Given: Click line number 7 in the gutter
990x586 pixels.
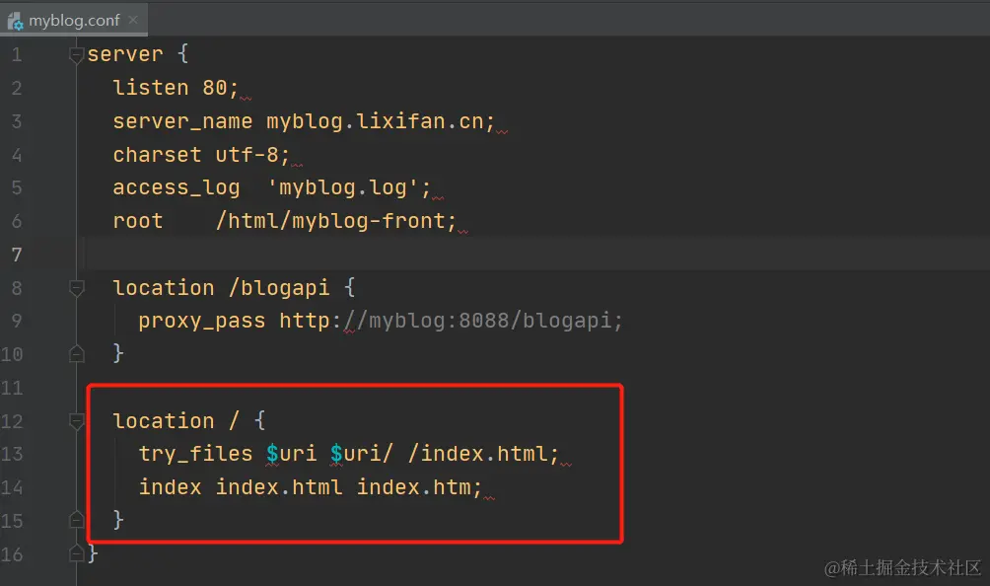Looking at the screenshot, I should coord(17,255).
